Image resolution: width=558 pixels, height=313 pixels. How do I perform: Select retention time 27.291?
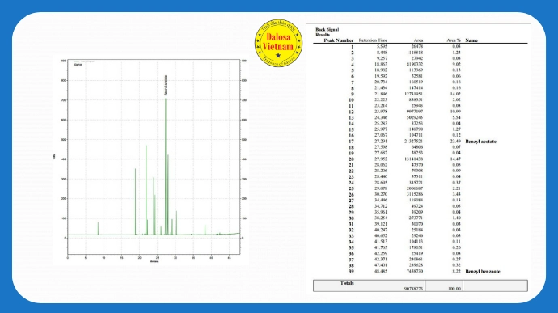381,142
